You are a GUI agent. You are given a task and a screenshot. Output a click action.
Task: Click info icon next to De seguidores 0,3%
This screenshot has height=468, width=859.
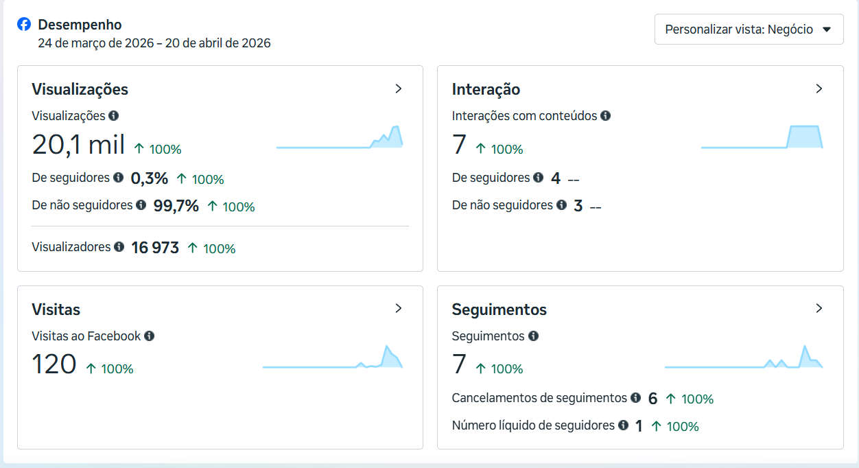point(118,178)
